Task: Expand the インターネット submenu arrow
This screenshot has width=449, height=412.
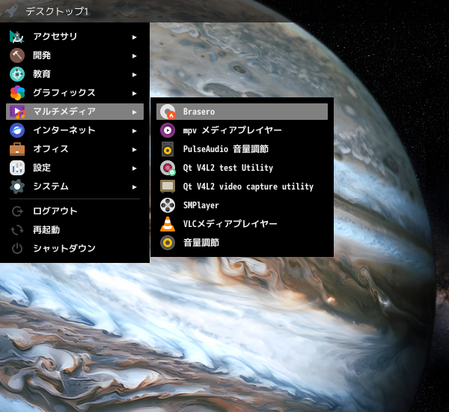Action: click(x=134, y=131)
